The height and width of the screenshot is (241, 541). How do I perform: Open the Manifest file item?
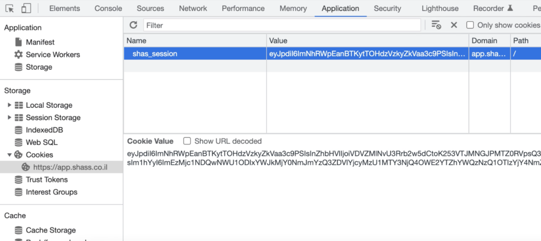(x=34, y=42)
